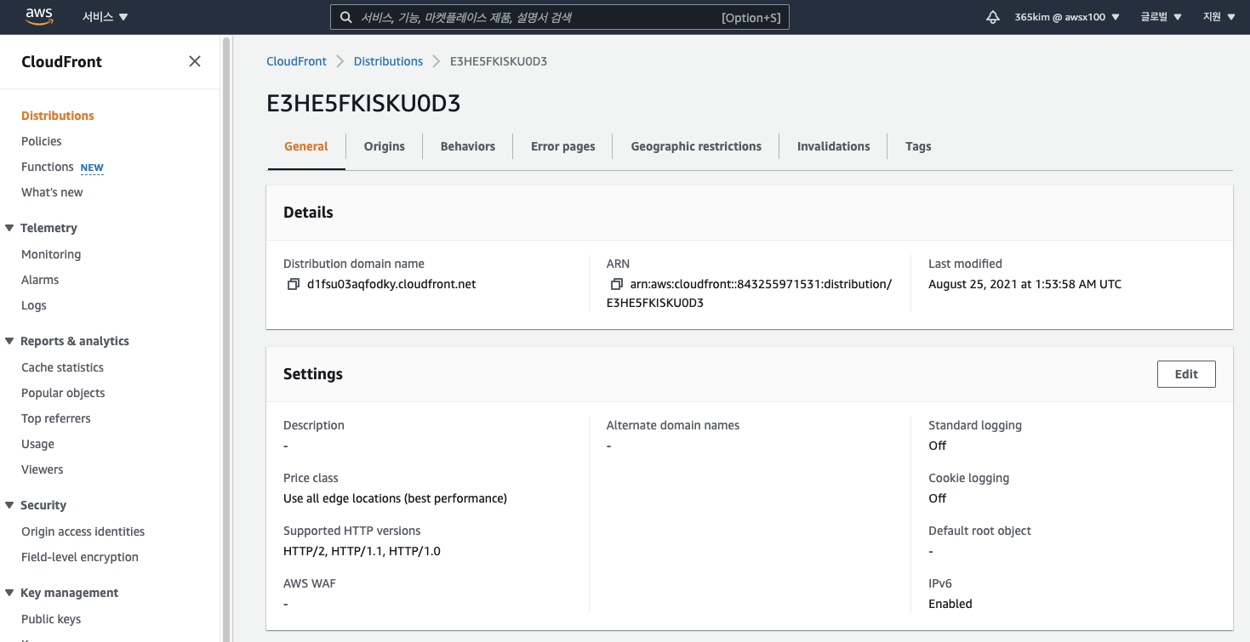Open Usage report

pyautogui.click(x=37, y=444)
